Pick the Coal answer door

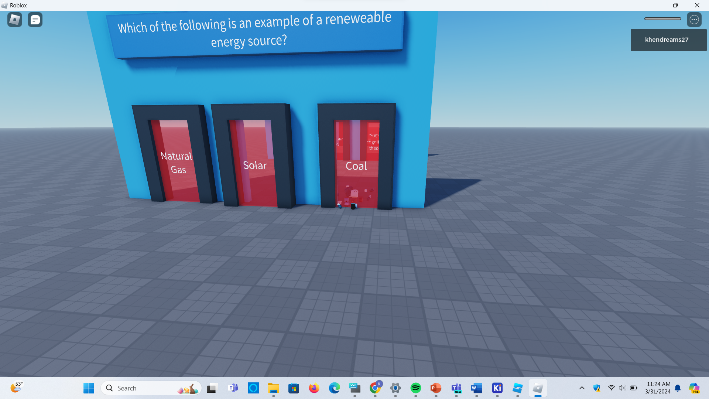356,166
